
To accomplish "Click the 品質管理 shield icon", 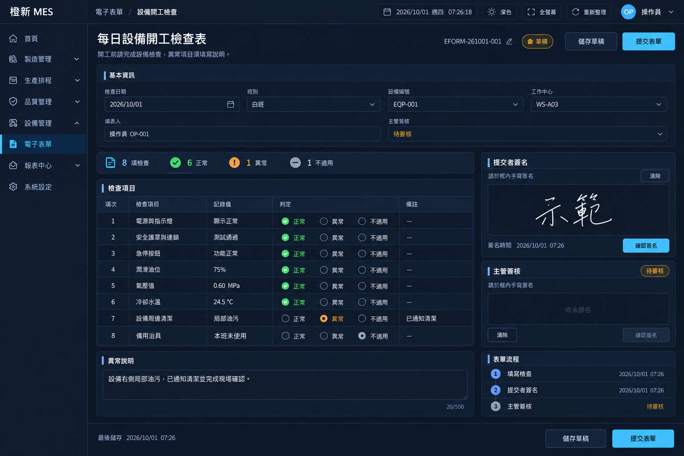I will pyautogui.click(x=13, y=102).
